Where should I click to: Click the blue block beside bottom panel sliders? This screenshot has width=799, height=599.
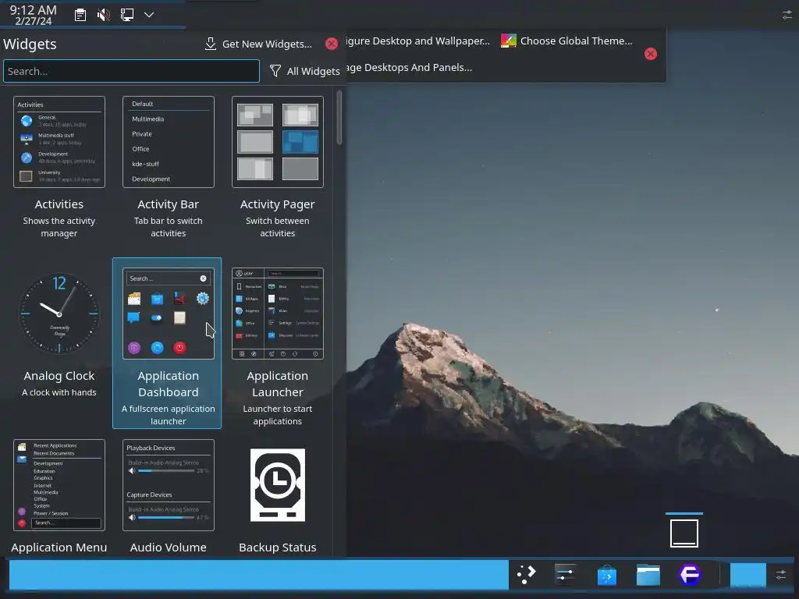748,575
